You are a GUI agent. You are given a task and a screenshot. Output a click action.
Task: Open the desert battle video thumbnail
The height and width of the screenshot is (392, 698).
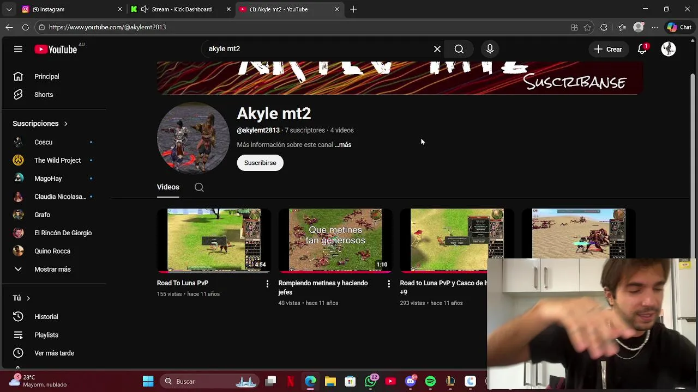click(x=579, y=233)
